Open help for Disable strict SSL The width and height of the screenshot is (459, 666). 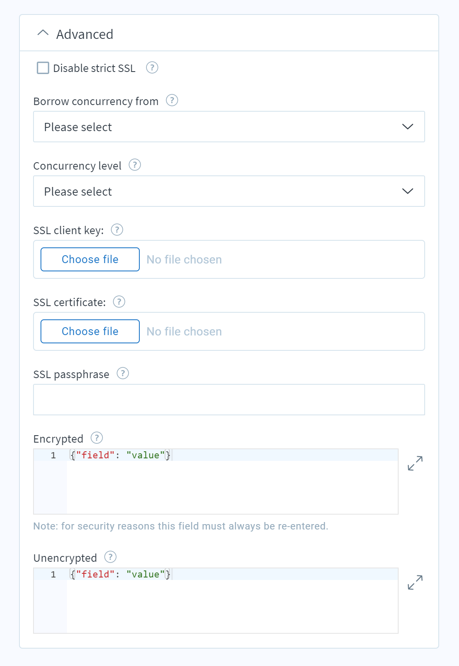pos(152,67)
